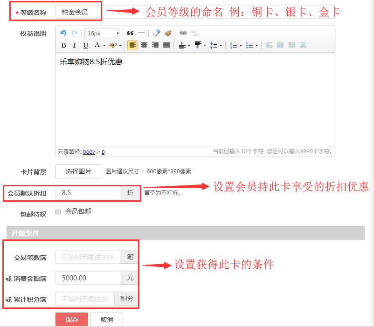This screenshot has width=374, height=327.
Task: Click the 保存 save button
Action: click(x=71, y=320)
